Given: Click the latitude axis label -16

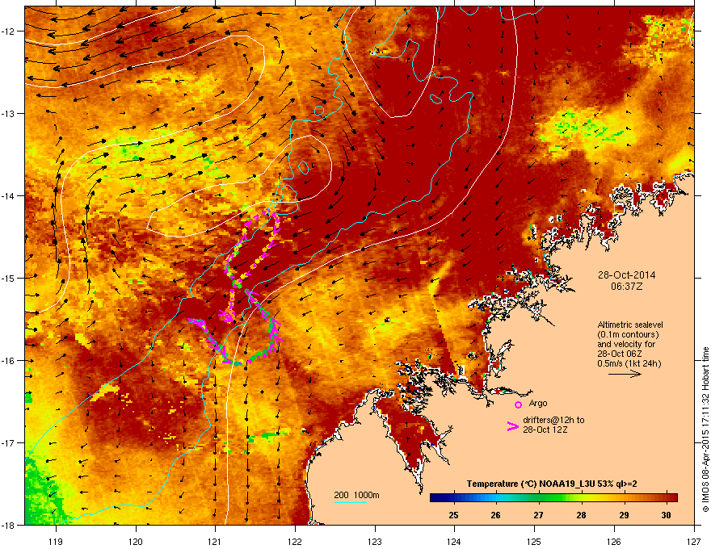Looking at the screenshot, I should [9, 361].
